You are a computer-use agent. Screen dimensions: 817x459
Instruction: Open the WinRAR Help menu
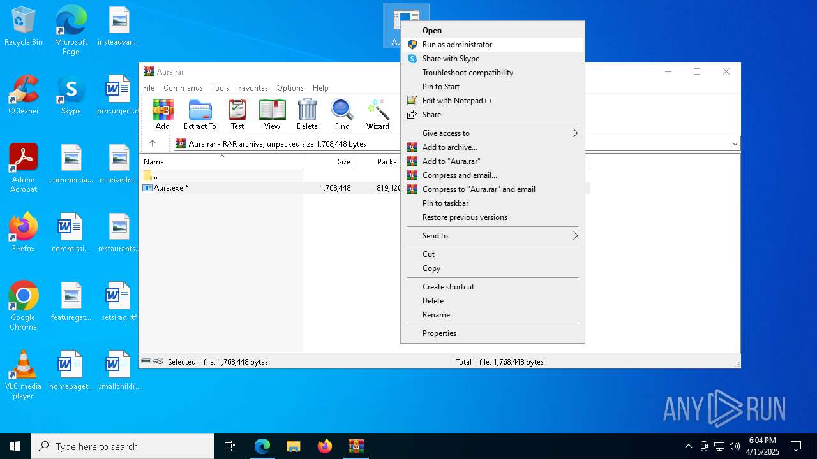click(x=320, y=88)
